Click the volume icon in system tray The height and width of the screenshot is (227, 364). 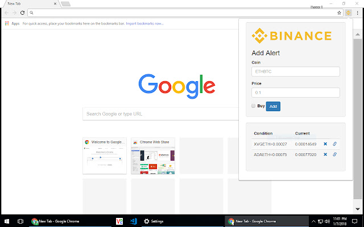coord(328,221)
